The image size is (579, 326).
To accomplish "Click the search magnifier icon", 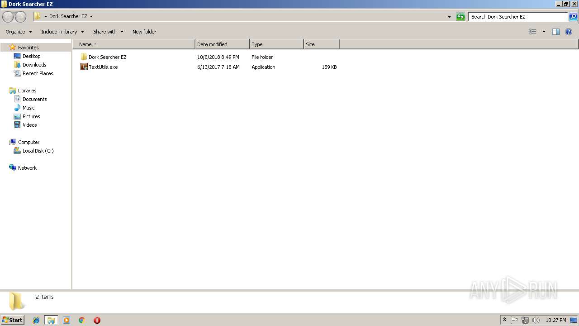I will tap(573, 17).
